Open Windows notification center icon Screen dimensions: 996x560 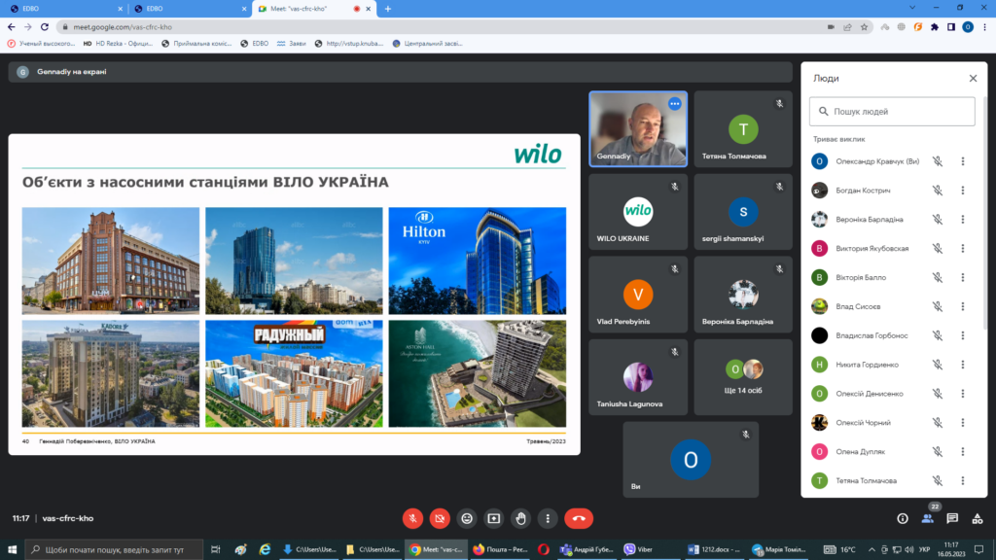tap(978, 549)
